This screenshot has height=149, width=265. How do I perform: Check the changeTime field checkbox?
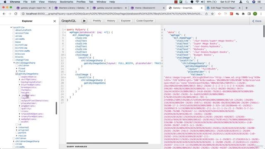pyautogui.click(x=14, y=60)
